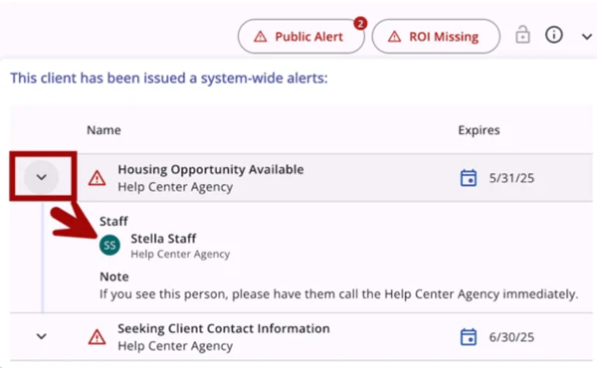Click the unlocked padlock icon

(522, 35)
